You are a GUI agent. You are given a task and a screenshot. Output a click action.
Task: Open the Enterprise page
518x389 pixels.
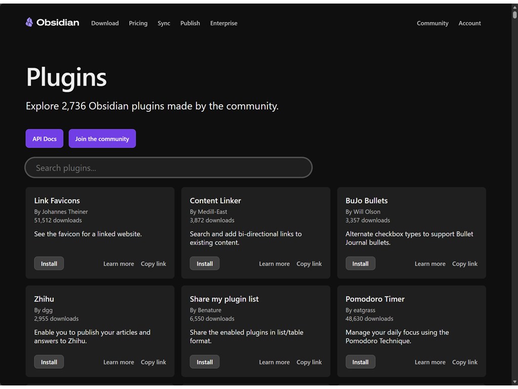coord(224,23)
